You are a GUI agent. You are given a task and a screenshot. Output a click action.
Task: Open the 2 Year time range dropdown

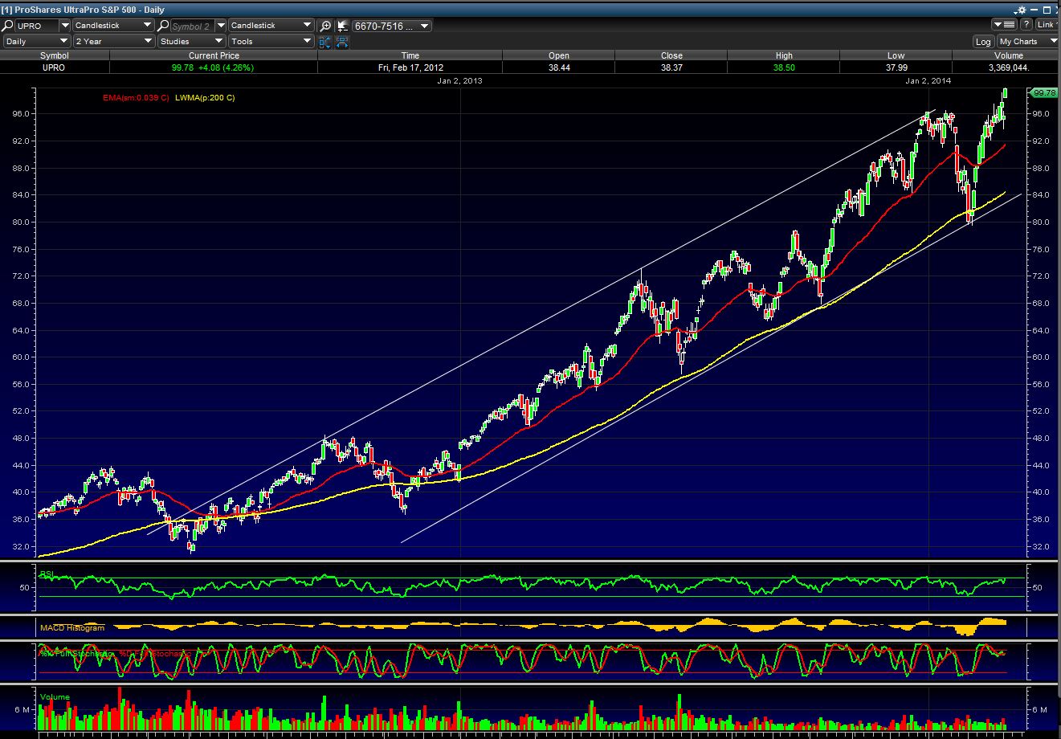pos(113,41)
